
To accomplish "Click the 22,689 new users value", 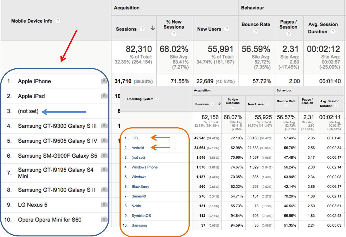I will click(205, 81).
